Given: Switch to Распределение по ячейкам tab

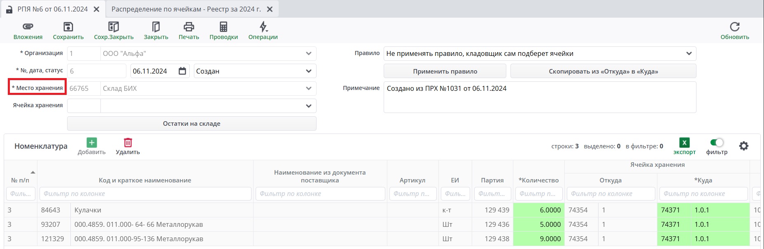Looking at the screenshot, I should click(x=186, y=9).
